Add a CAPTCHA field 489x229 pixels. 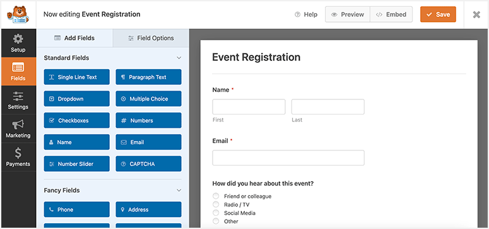[x=148, y=164]
